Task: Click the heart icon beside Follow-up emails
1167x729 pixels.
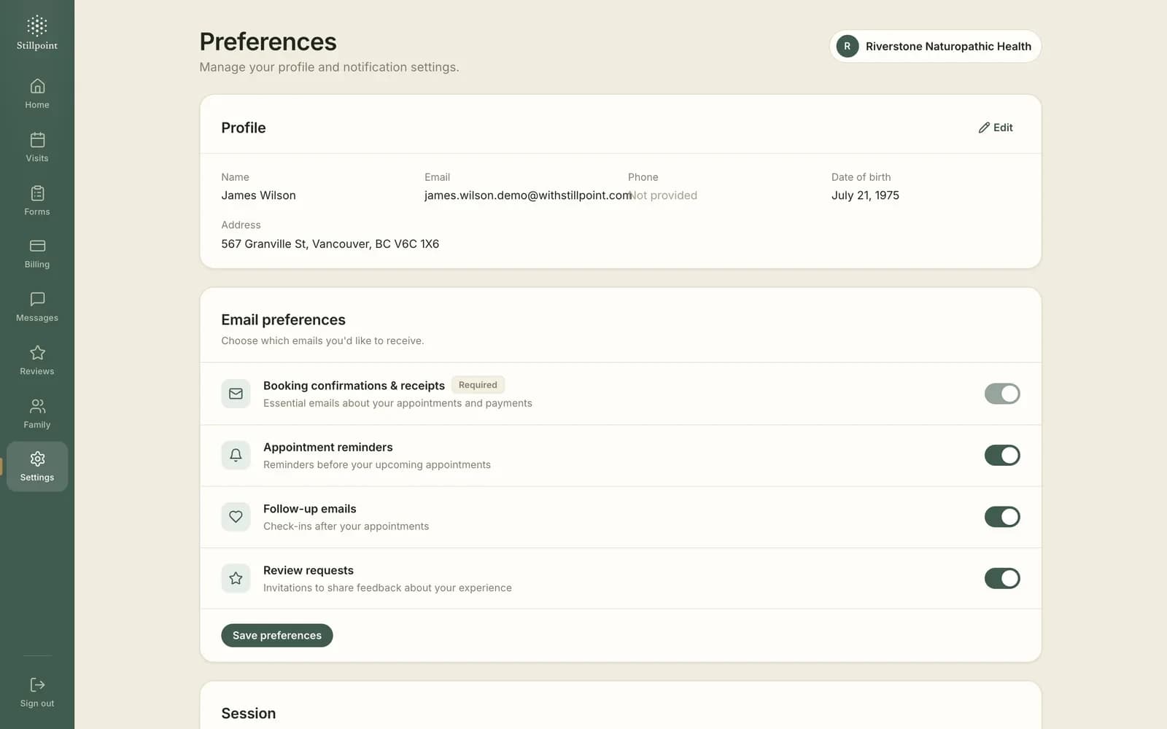Action: click(236, 517)
